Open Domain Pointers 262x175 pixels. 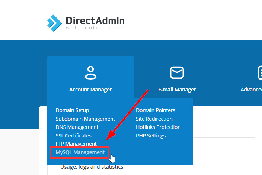pyautogui.click(x=156, y=110)
